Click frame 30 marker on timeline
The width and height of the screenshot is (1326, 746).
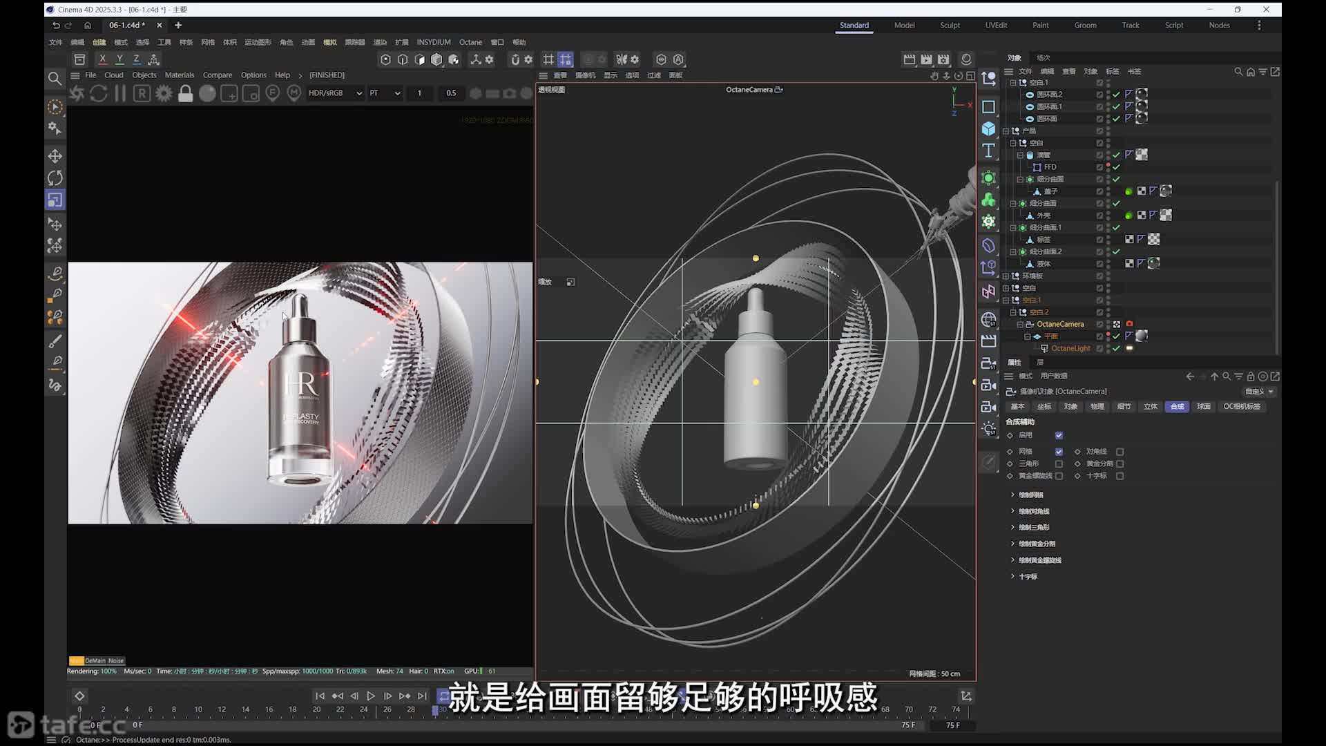[x=435, y=710]
